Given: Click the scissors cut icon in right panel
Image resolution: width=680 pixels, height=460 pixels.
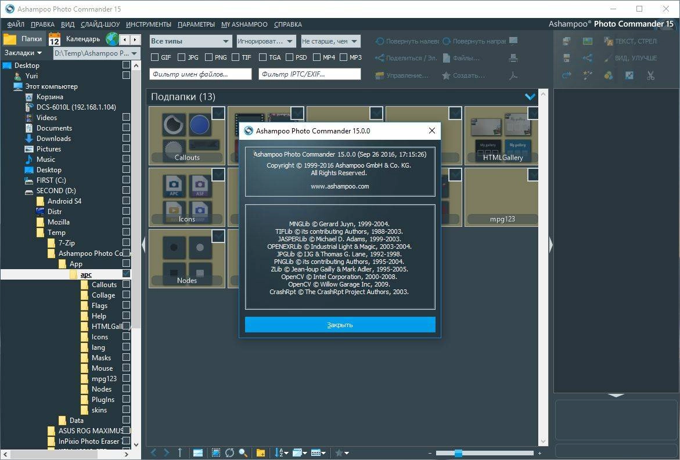Looking at the screenshot, I should coord(650,75).
